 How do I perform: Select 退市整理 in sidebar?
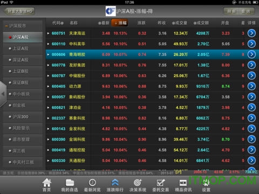pos(23,140)
